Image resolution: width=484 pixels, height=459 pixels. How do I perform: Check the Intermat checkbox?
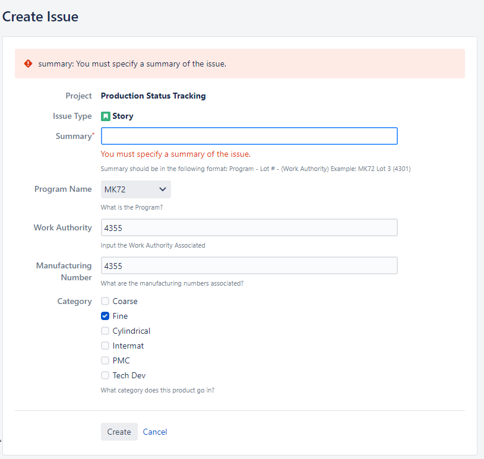105,346
